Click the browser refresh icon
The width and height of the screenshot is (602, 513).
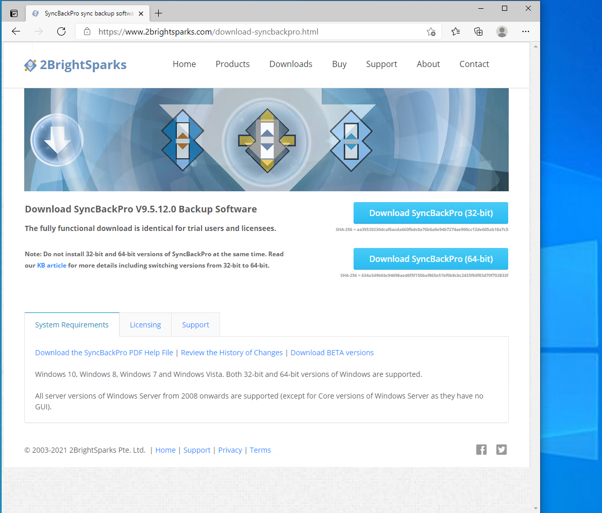61,31
